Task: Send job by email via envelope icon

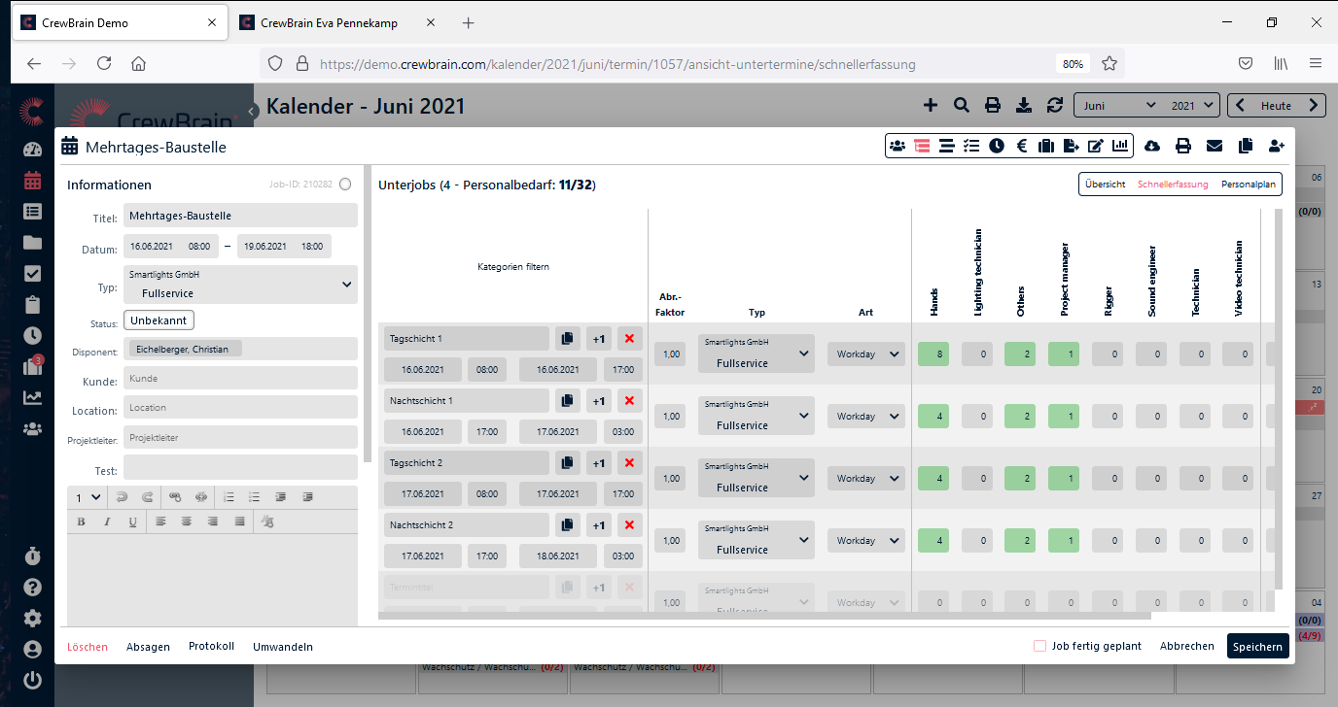Action: [1215, 146]
